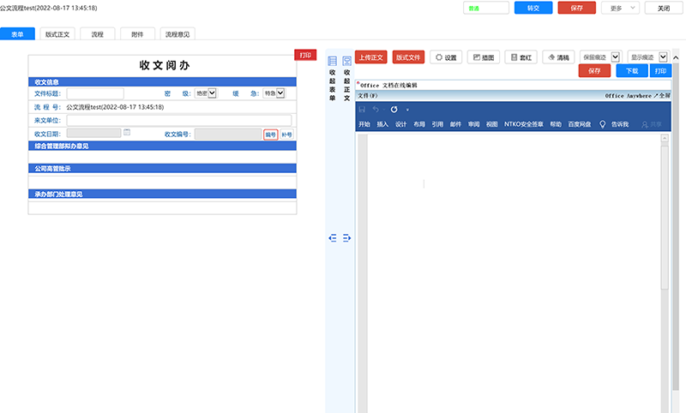Open the 插入 ribbon tab

(x=382, y=124)
